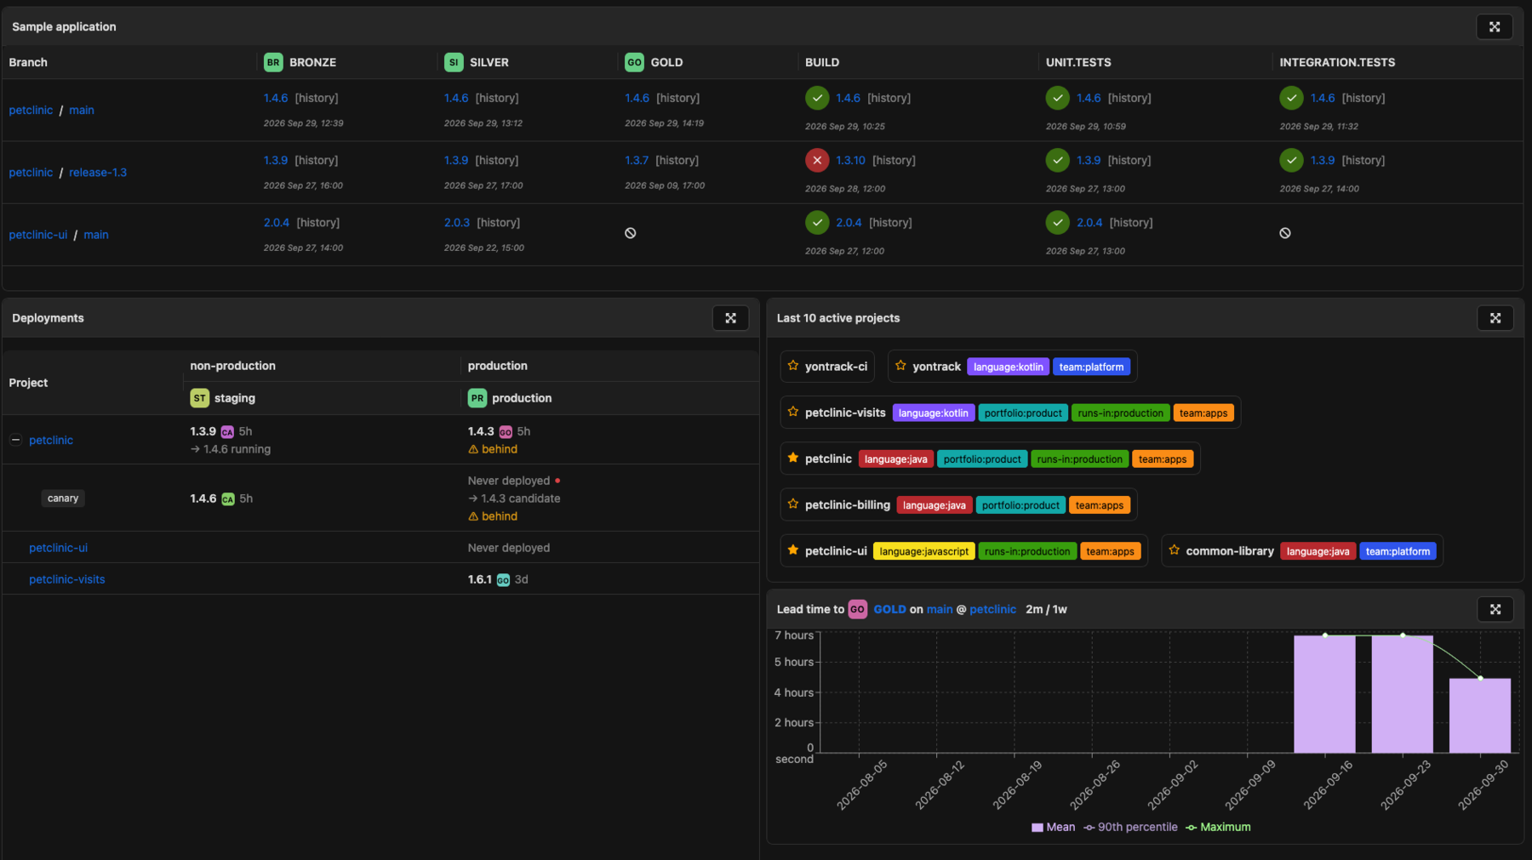1532x860 pixels.
Task: Toggle the Mean series in chart legend
Action: [1053, 827]
